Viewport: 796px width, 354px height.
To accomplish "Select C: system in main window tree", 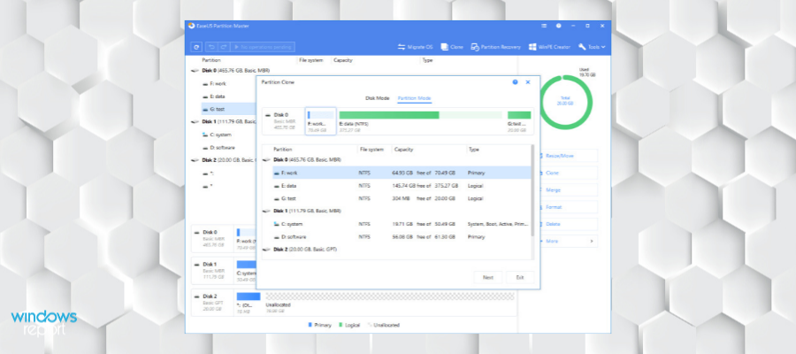I will tap(220, 135).
